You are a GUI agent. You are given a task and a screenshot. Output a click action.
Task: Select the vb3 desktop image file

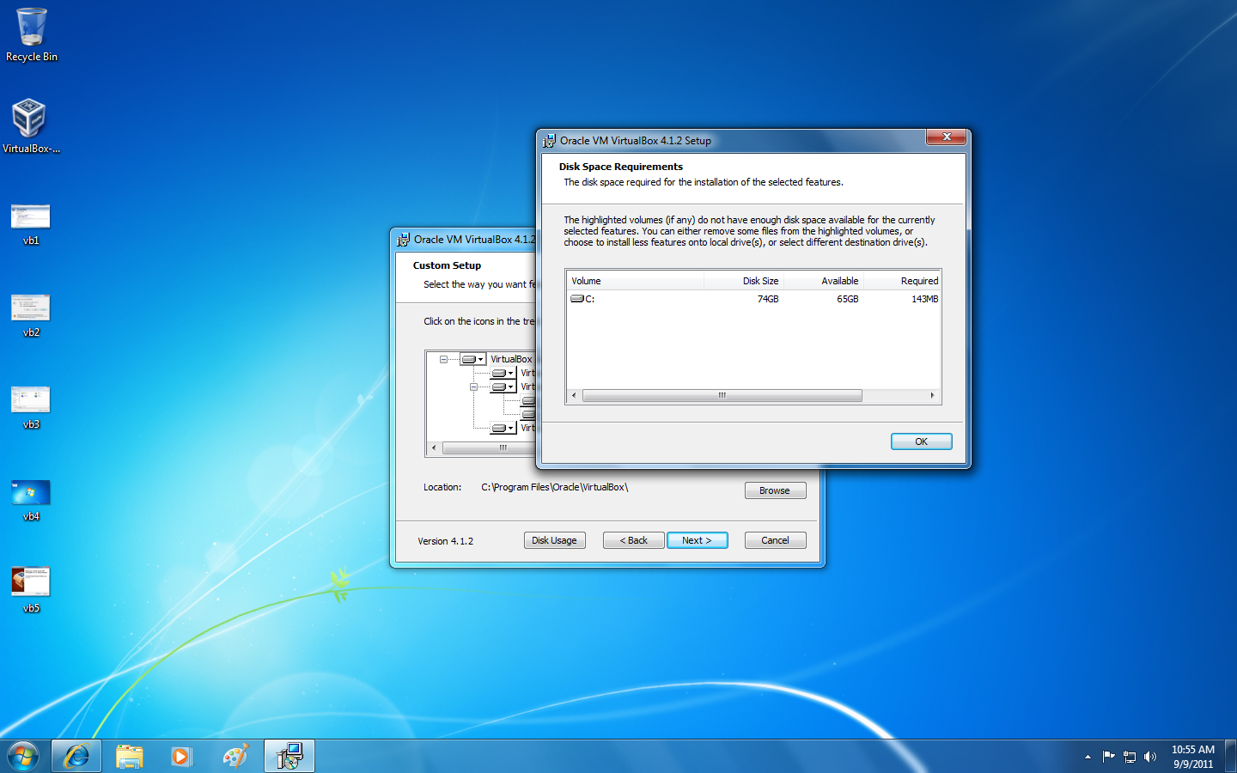pyautogui.click(x=31, y=408)
